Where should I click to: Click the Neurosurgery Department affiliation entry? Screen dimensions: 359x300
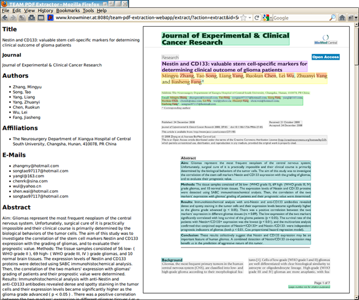(72, 142)
